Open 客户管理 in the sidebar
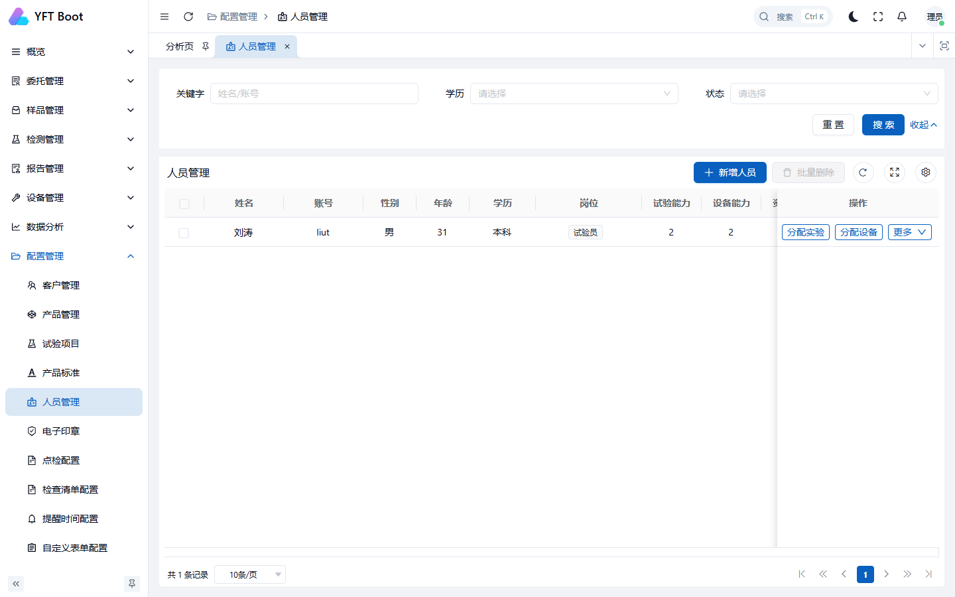Screen dimensions: 955x597 pyautogui.click(x=73, y=285)
